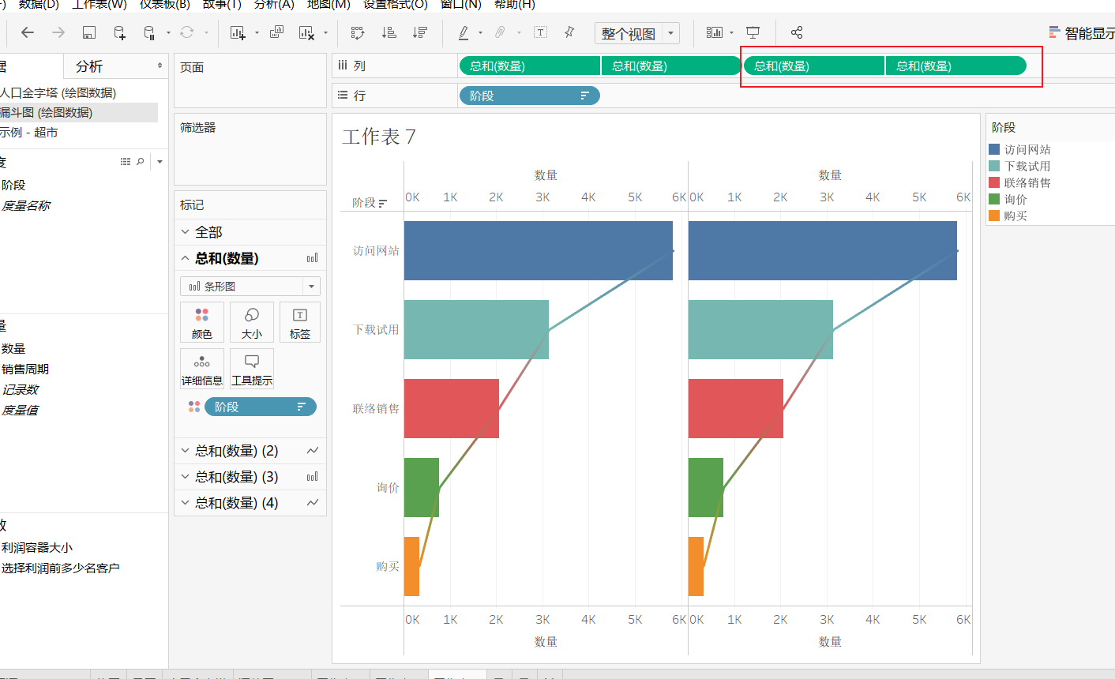Screen dimensions: 1115x679
Task: Open the side pane tab dropdown arrow
Action: pyautogui.click(x=160, y=66)
